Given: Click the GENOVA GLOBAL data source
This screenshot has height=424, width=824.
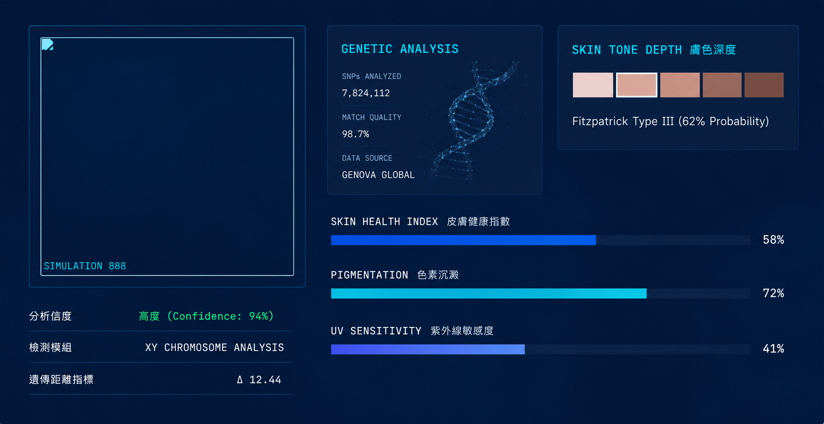Looking at the screenshot, I should (x=378, y=175).
